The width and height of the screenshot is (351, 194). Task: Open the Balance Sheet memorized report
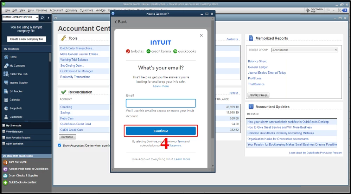click(x=257, y=61)
